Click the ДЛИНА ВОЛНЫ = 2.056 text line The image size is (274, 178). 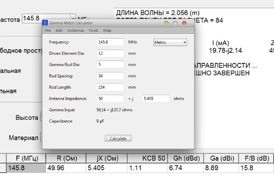pyautogui.click(x=158, y=13)
